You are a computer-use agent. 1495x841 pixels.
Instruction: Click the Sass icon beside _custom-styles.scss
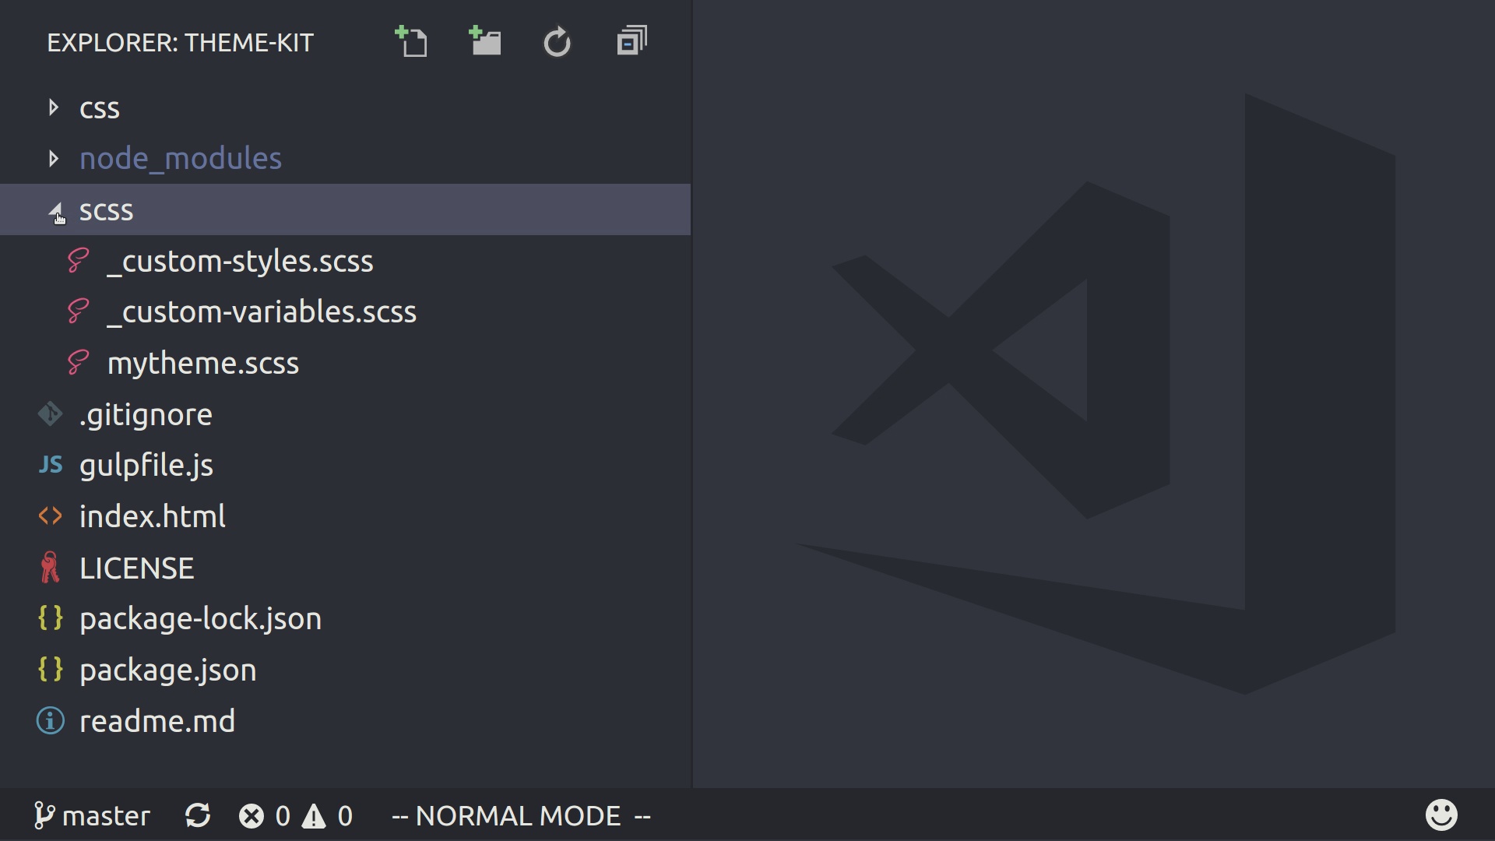[78, 260]
